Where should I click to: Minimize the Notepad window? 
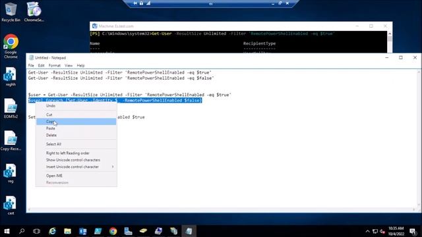[387, 57]
